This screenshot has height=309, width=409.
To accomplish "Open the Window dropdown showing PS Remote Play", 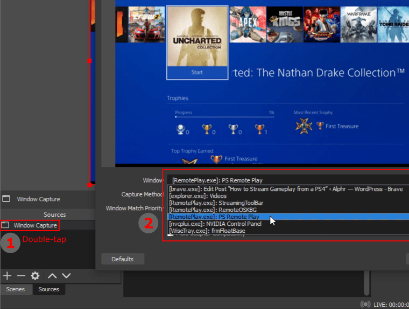I will point(288,180).
